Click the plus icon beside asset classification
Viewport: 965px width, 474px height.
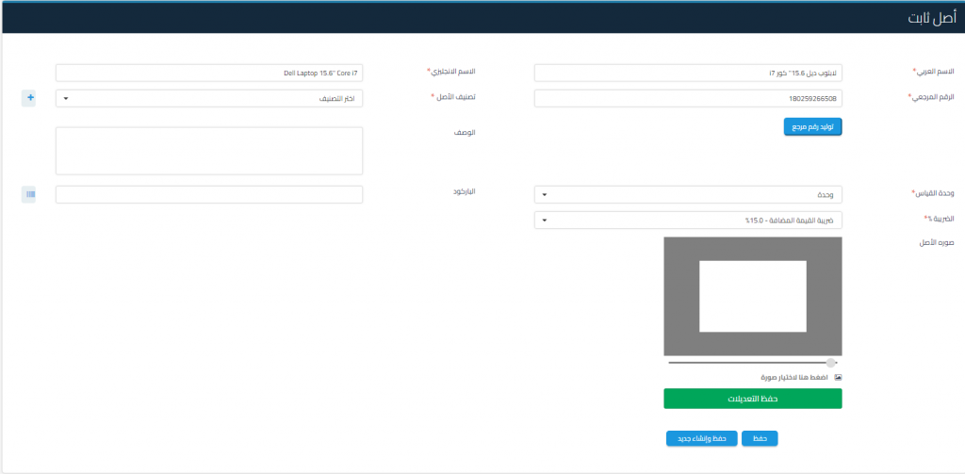[x=29, y=98]
